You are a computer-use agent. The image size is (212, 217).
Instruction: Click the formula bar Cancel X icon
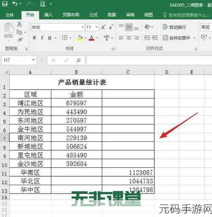click(53, 60)
